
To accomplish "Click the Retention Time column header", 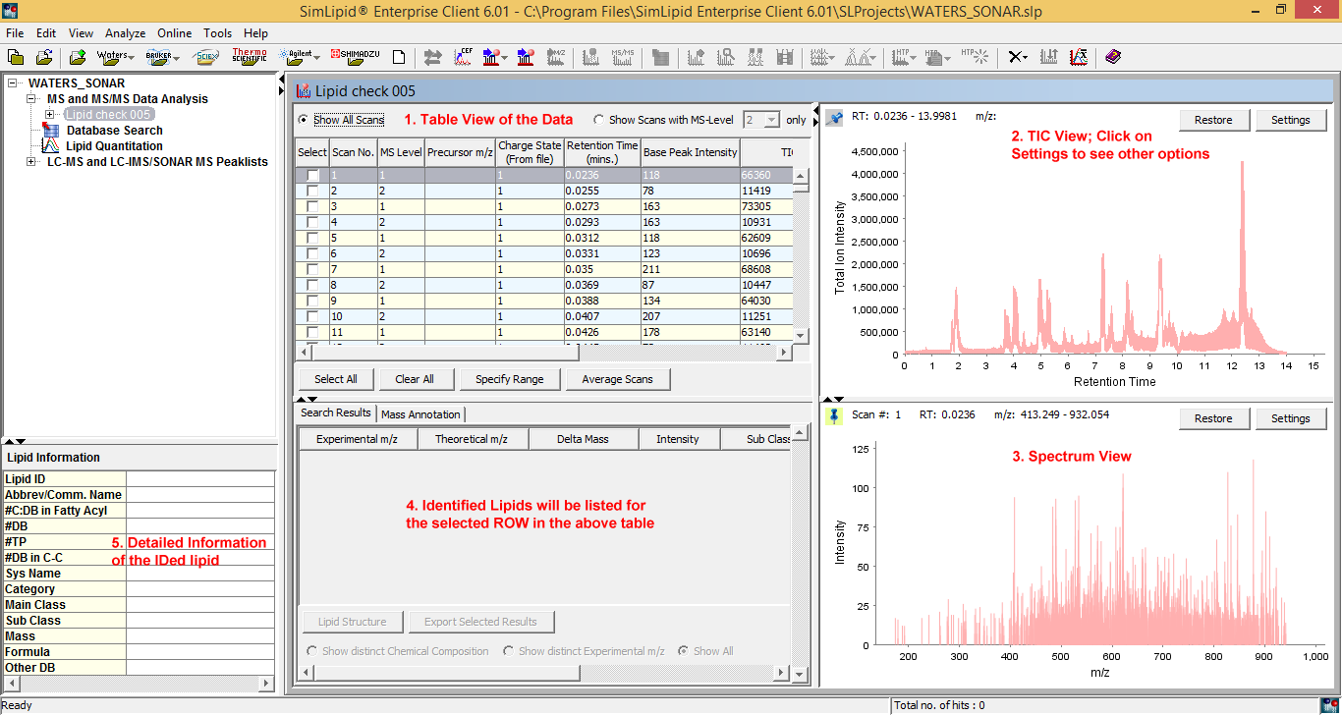I will click(602, 152).
